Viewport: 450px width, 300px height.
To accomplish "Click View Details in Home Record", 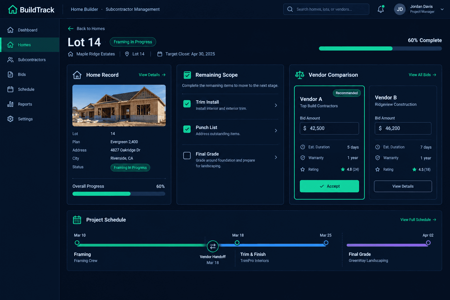I will point(152,75).
